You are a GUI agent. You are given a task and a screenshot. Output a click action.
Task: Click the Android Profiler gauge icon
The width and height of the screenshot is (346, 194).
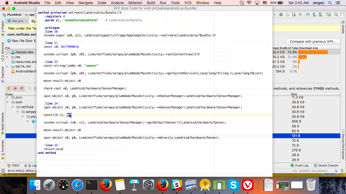tap(308, 15)
